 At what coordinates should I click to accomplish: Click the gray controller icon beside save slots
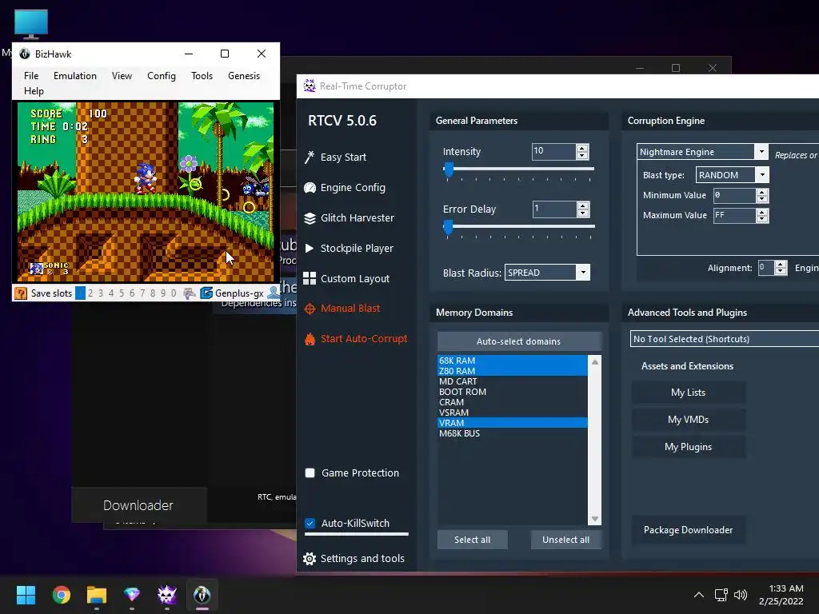click(189, 293)
